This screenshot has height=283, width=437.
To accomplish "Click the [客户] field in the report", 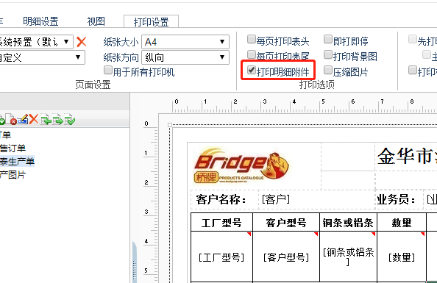I will point(276,199).
